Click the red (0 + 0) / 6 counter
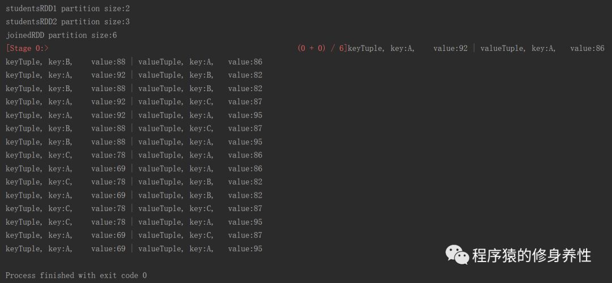 click(321, 49)
